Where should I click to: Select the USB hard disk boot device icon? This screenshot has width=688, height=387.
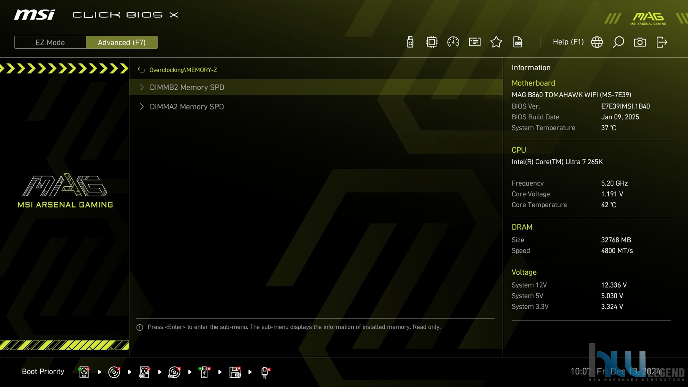[144, 372]
